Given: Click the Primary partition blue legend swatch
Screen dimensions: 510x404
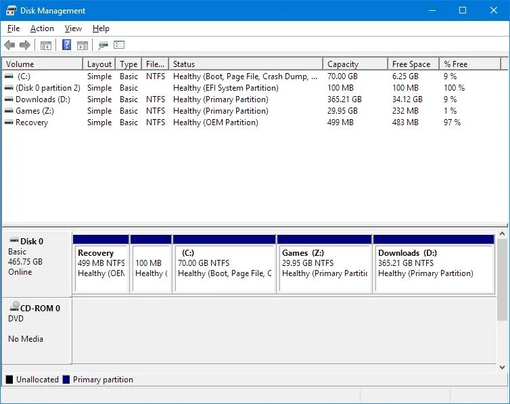Looking at the screenshot, I should pyautogui.click(x=66, y=380).
